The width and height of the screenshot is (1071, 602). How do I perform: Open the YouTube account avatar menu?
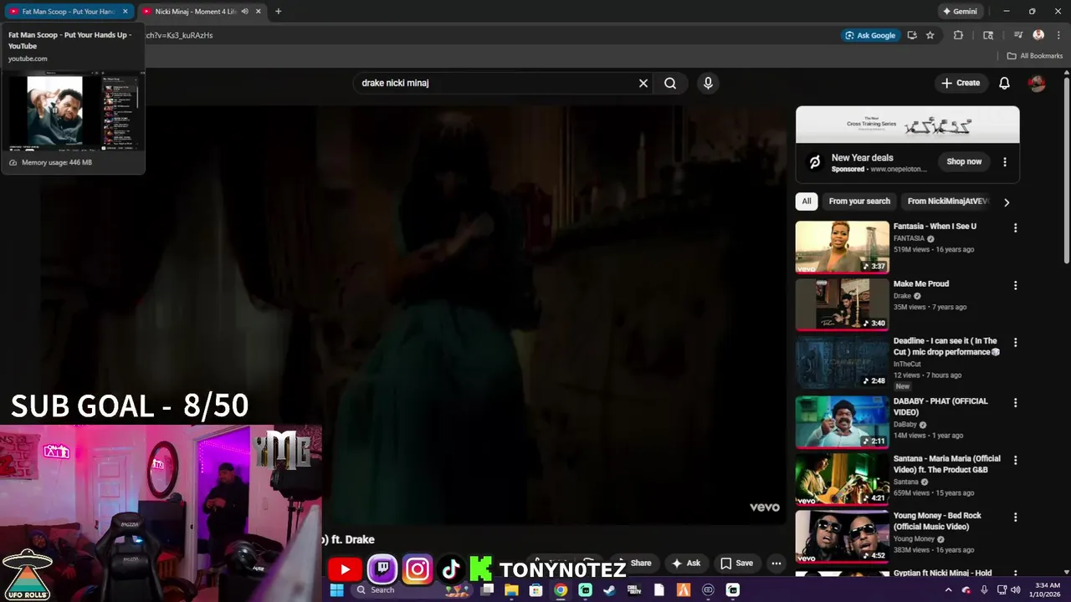(1037, 84)
